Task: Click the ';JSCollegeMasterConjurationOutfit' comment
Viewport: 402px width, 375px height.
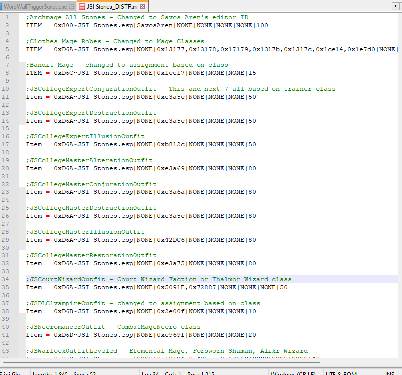Action: [91, 185]
